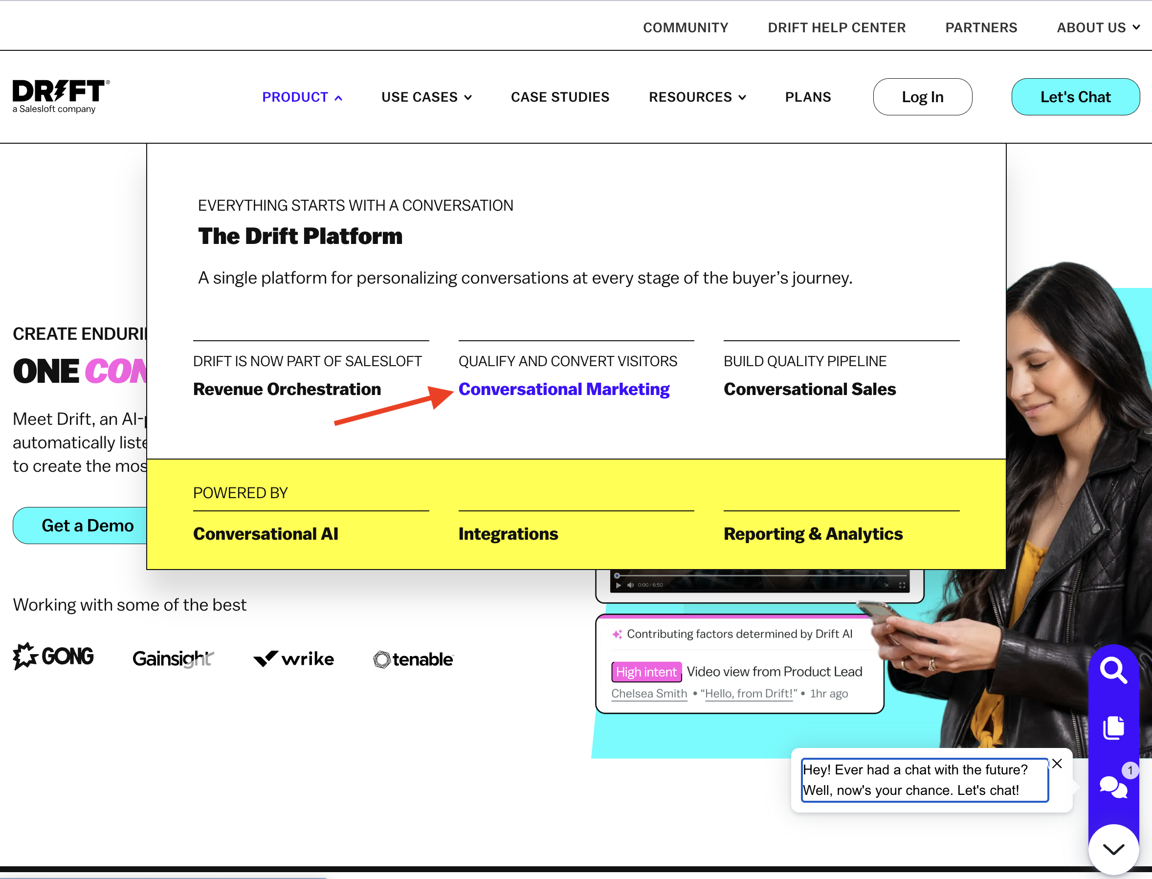
Task: Expand the RESOURCES dropdown menu
Action: pos(697,97)
